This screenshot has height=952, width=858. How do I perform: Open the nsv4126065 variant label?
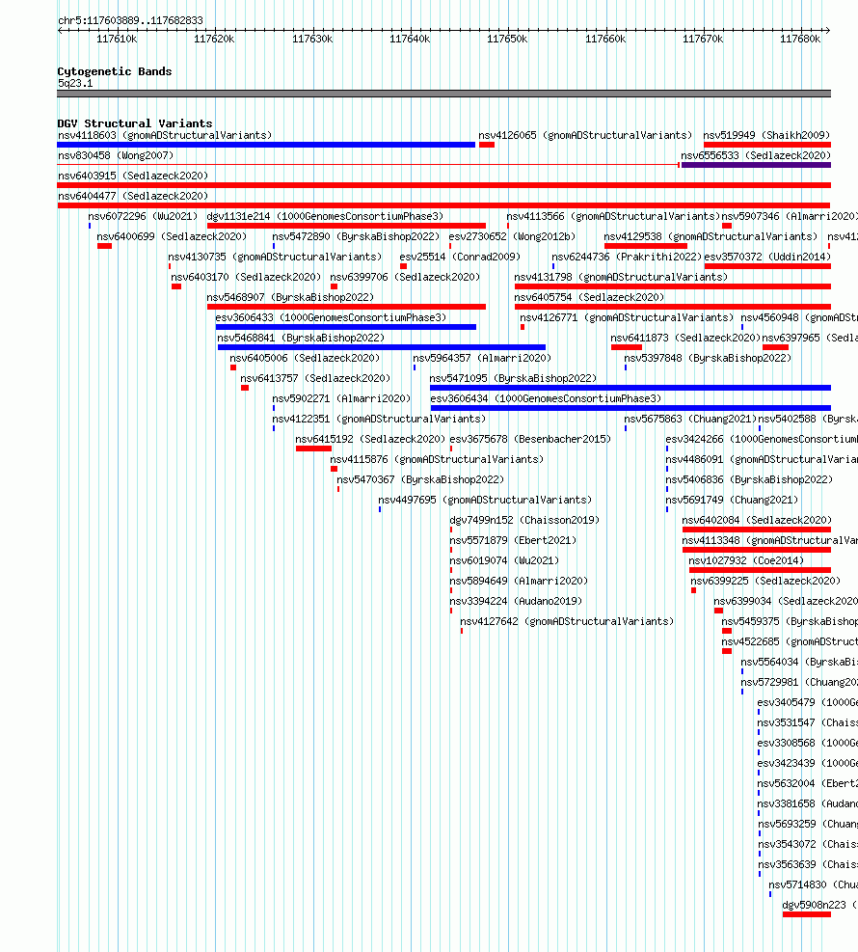(x=585, y=135)
